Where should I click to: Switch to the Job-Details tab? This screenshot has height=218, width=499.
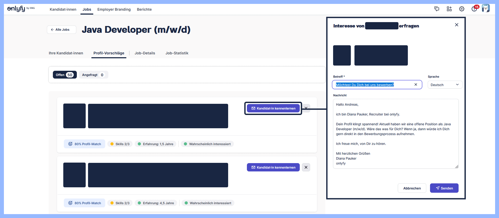click(x=145, y=53)
